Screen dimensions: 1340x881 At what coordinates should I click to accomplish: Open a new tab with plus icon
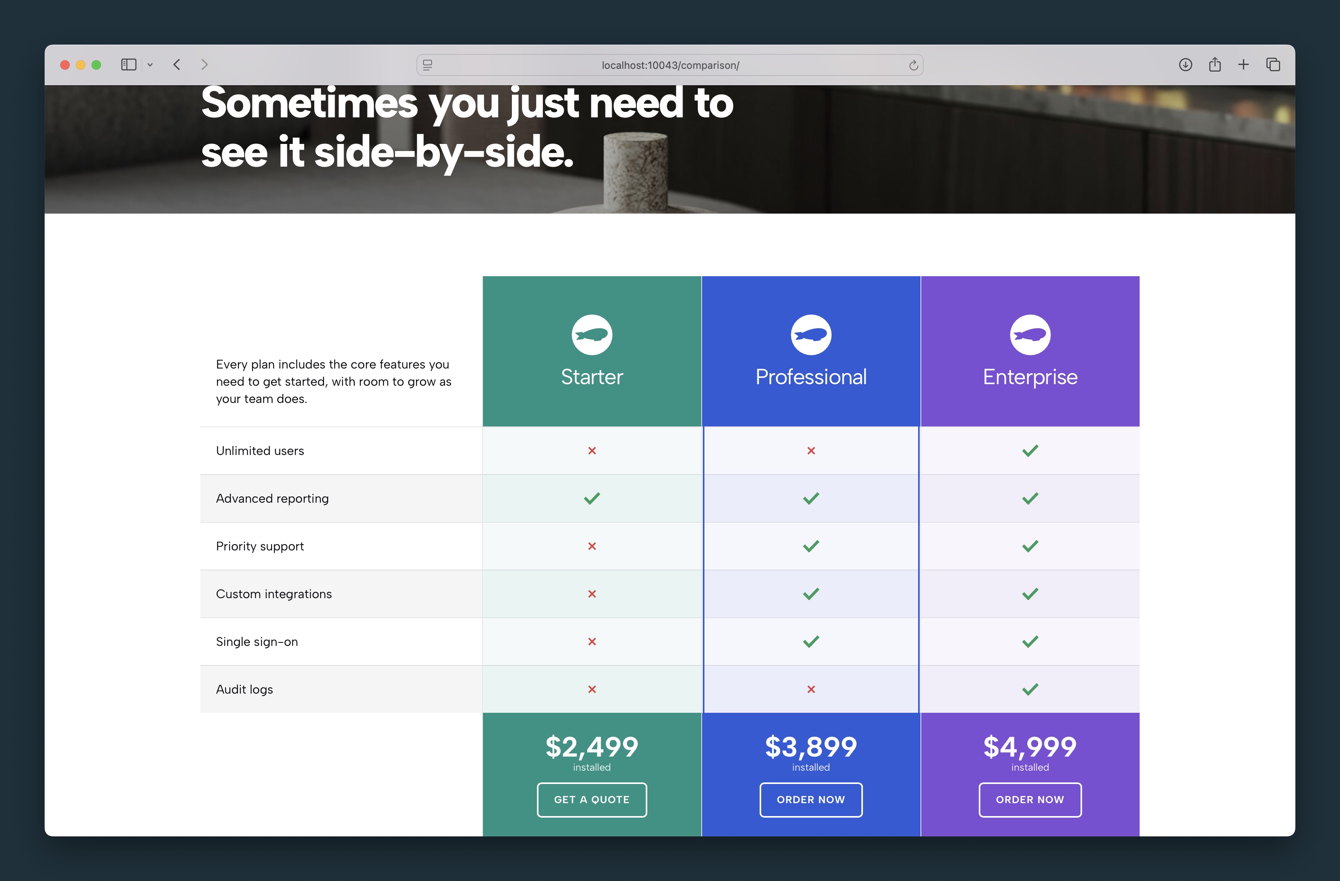coord(1243,65)
